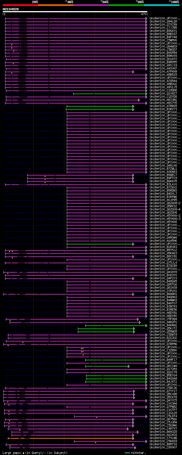Screen dimensions: 182x455
Task: Open hit UniRef100_Q95TG6
Action: pos(163,284)
